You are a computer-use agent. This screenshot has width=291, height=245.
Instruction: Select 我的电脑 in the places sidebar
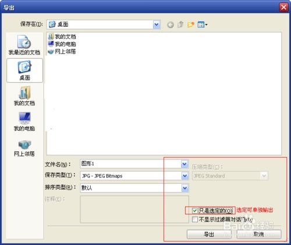24,122
